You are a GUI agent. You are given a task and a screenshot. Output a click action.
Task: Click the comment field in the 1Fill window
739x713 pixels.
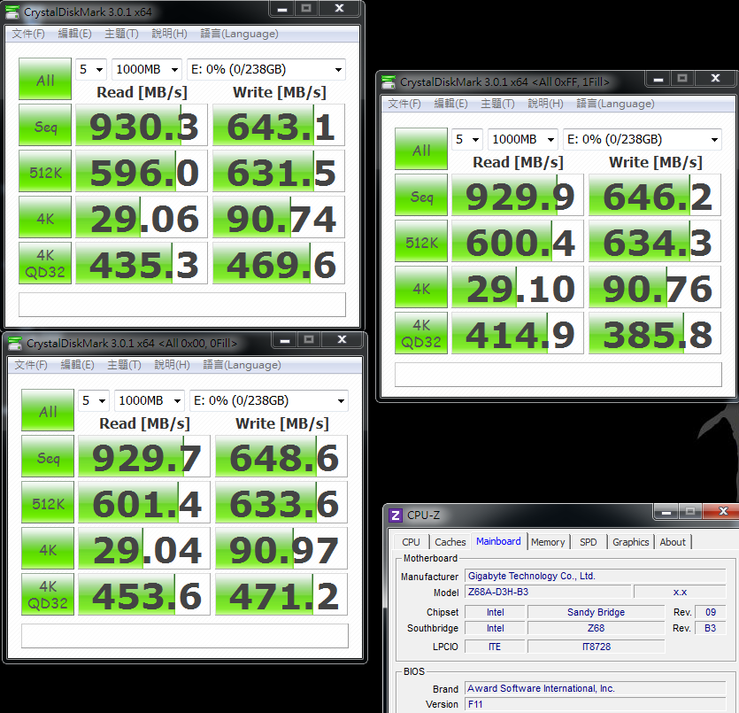tap(558, 375)
